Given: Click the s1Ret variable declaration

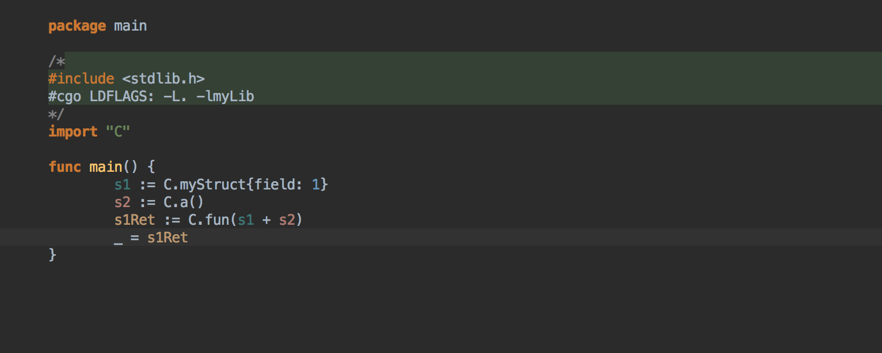Looking at the screenshot, I should coord(135,220).
